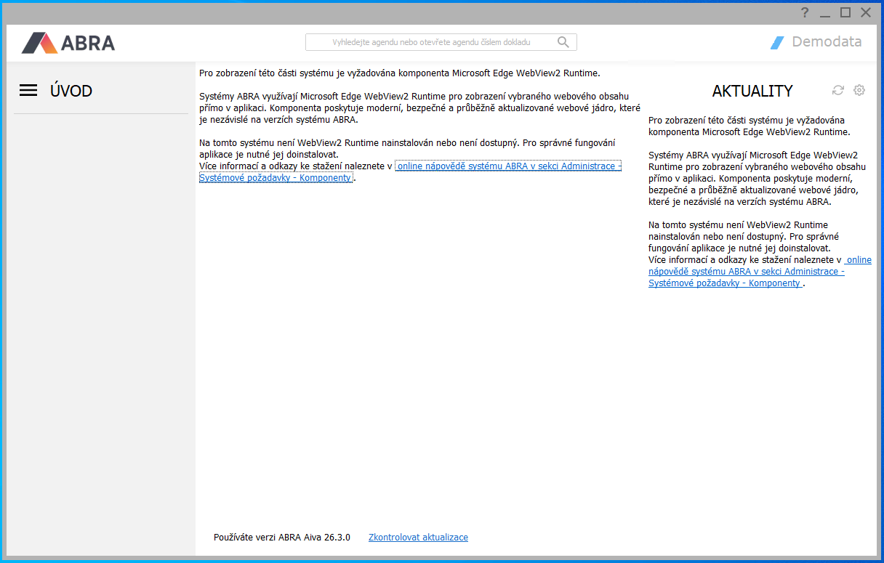The height and width of the screenshot is (563, 884).
Task: Close the ABRA window
Action: 866,12
